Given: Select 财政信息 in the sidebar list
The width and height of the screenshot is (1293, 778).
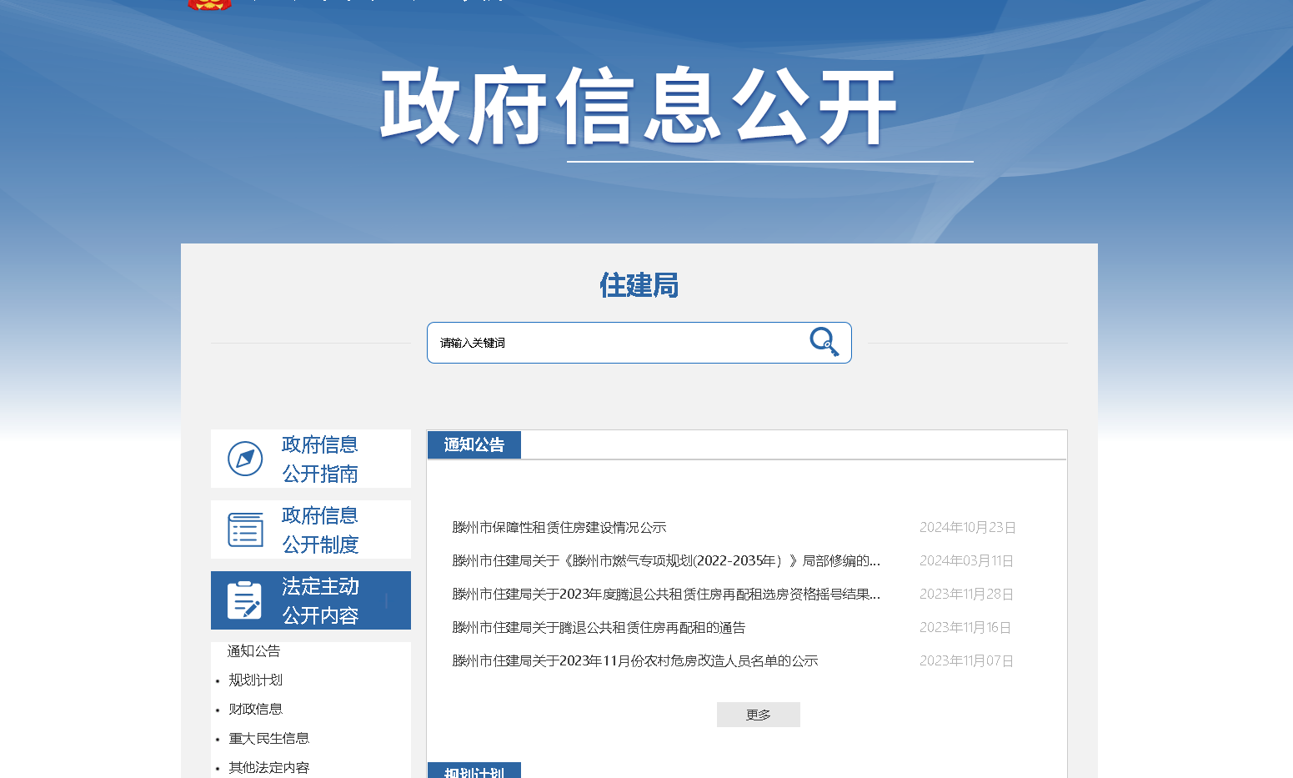Looking at the screenshot, I should click(255, 710).
